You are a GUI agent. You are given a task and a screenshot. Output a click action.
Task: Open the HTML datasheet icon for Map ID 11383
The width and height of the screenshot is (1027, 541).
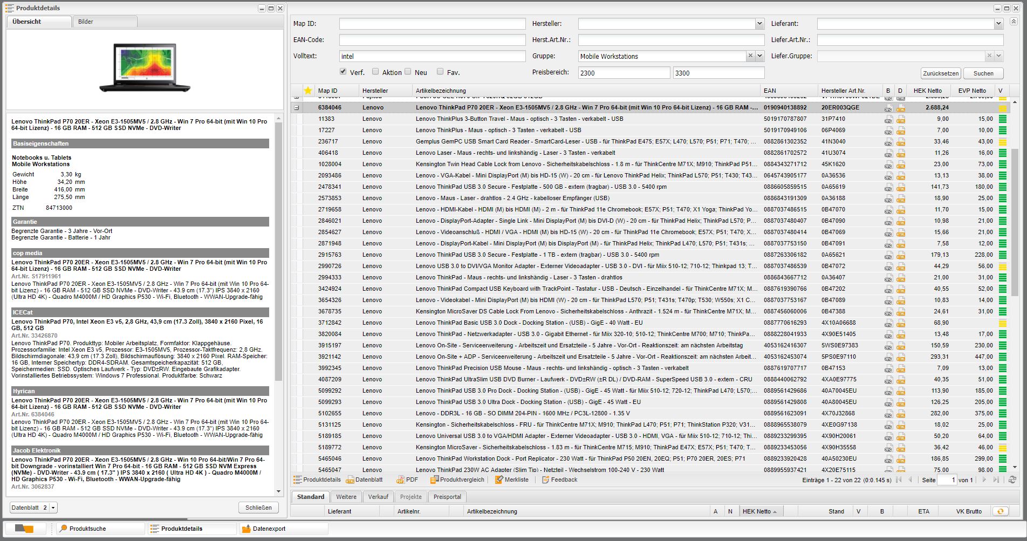(900, 119)
